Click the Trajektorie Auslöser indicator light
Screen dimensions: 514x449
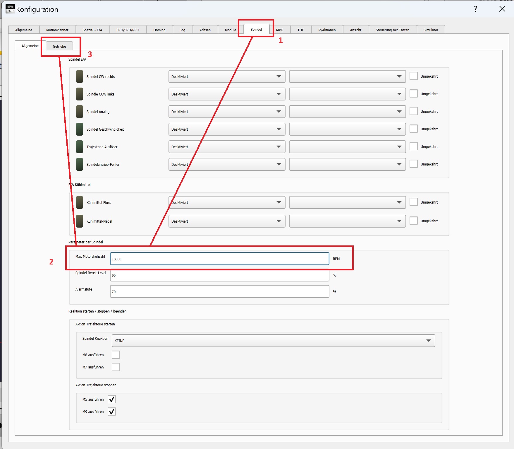click(79, 147)
